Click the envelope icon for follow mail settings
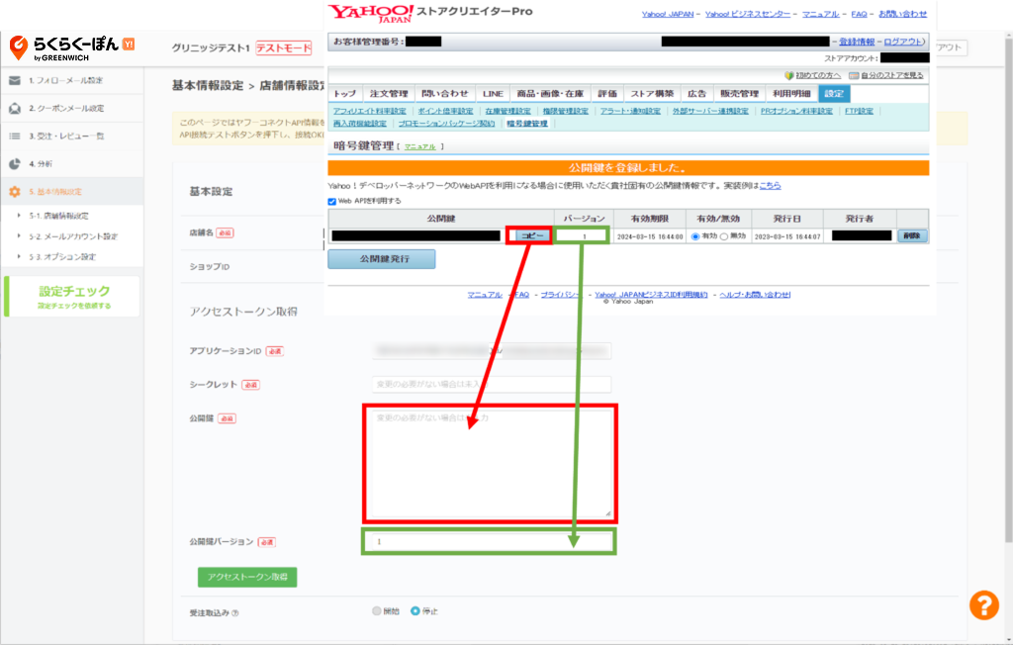1013x645 pixels. (x=14, y=80)
